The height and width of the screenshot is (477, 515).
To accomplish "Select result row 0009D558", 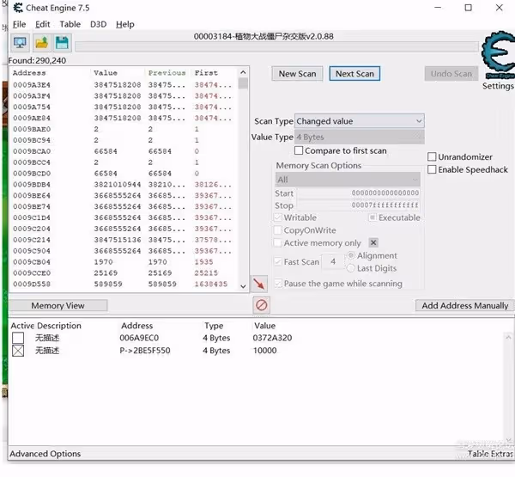I will 124,284.
